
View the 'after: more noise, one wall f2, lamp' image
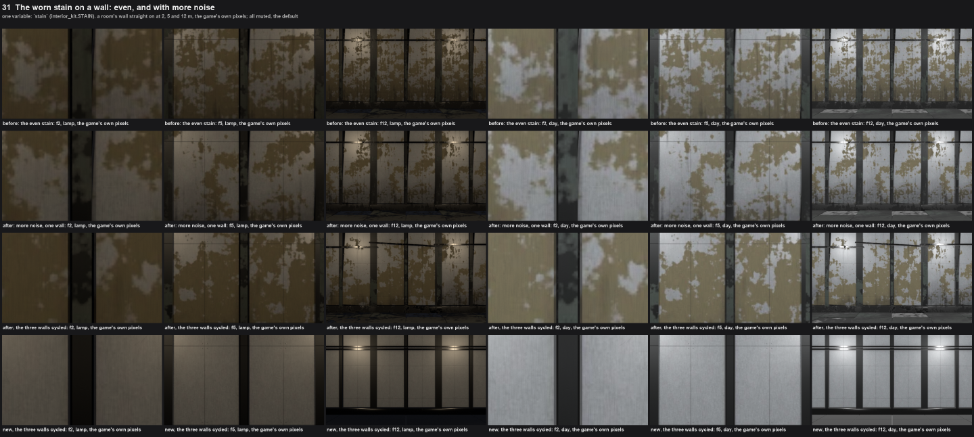click(82, 176)
